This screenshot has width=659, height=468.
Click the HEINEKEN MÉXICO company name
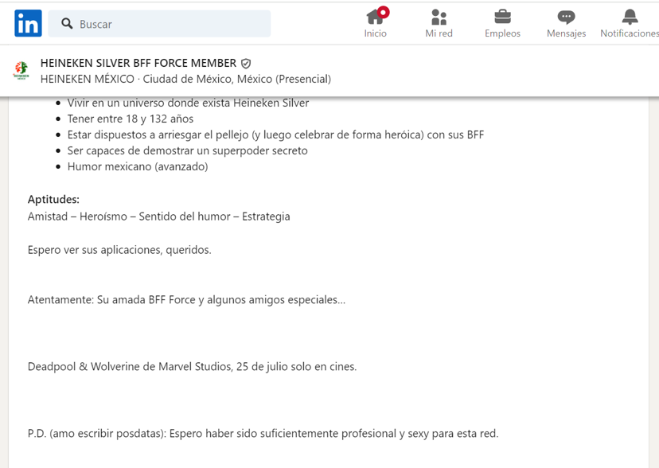point(87,79)
